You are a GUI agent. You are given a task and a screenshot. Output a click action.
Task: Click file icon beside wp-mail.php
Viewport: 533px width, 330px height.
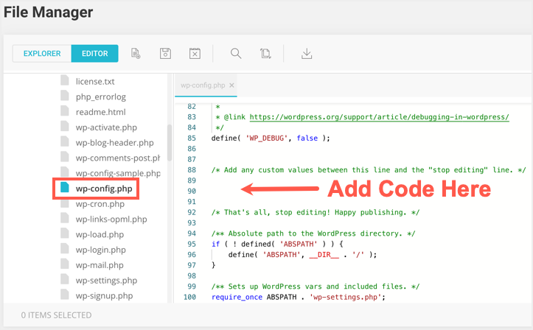(65, 264)
